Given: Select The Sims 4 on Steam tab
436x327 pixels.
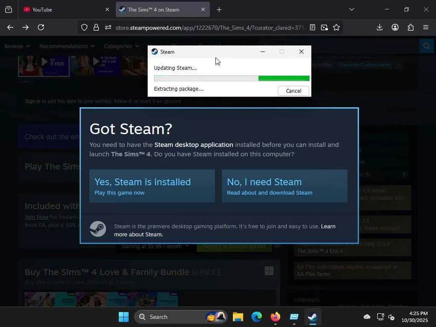Looking at the screenshot, I should click(x=163, y=9).
